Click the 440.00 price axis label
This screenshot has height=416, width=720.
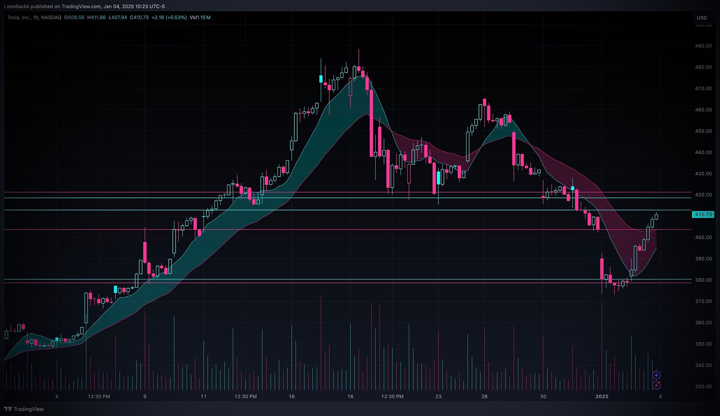coord(704,152)
